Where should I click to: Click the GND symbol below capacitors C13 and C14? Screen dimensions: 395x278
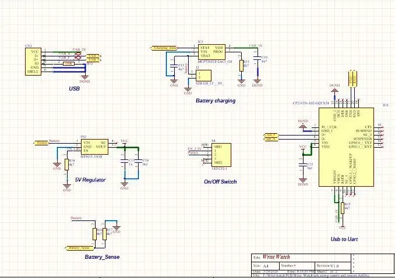[x=125, y=185]
